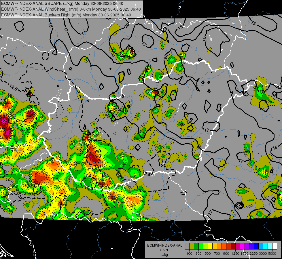Click the 100 value under legend

coord(189,254)
